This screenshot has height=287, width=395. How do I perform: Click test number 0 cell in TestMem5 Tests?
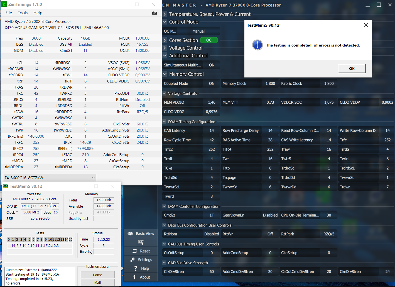click(9, 239)
